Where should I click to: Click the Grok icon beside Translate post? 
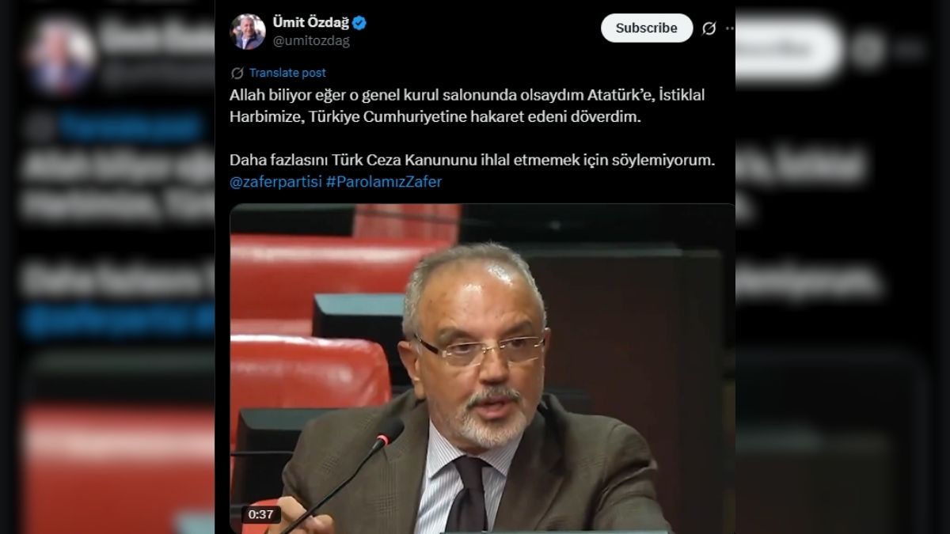click(x=237, y=73)
